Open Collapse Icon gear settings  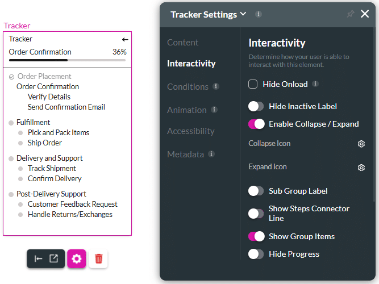click(361, 144)
